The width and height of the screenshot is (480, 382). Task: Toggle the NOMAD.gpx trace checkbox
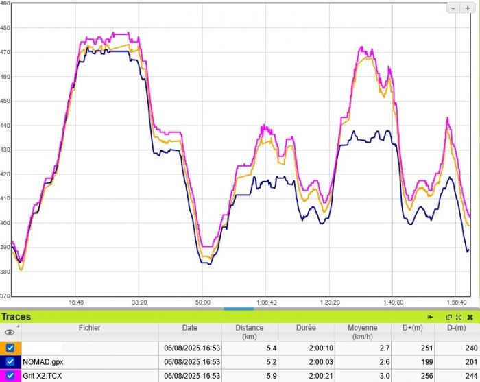click(x=10, y=361)
